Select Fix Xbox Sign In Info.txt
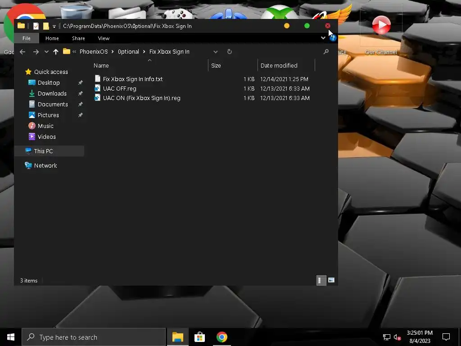 [x=133, y=79]
